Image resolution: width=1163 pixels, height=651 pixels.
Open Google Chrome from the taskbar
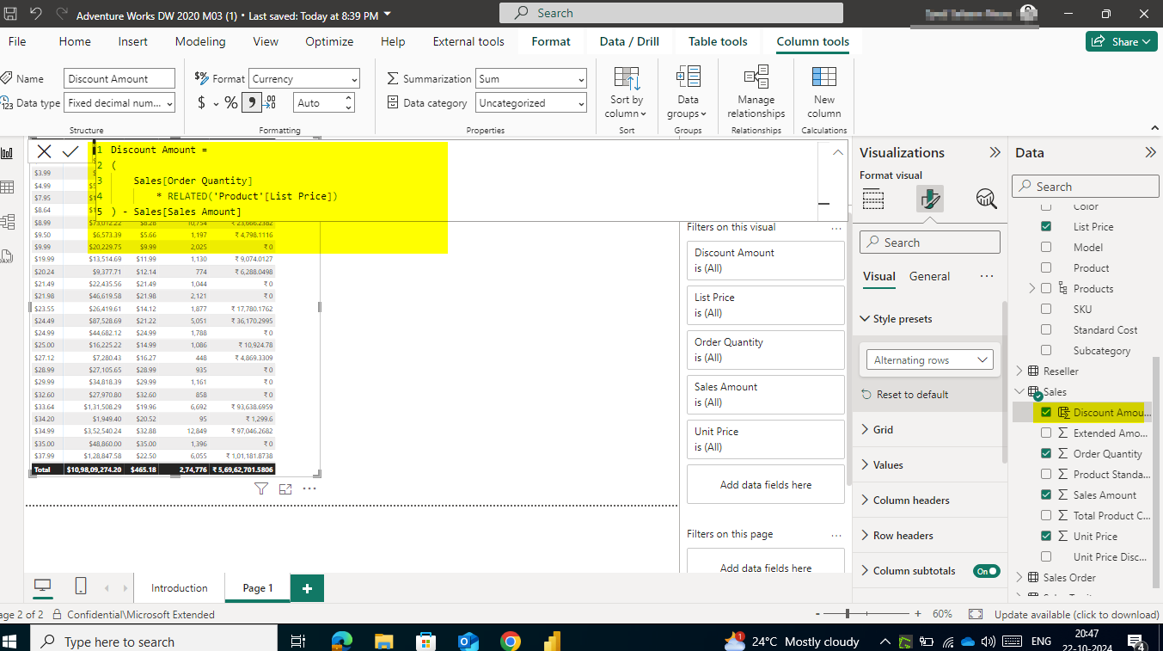pyautogui.click(x=511, y=641)
